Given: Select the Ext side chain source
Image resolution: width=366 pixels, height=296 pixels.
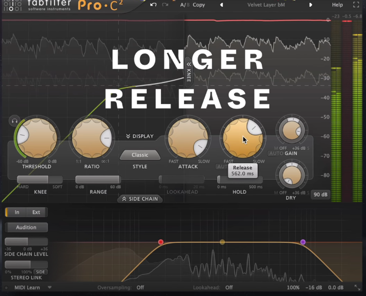Looking at the screenshot, I should tap(36, 212).
